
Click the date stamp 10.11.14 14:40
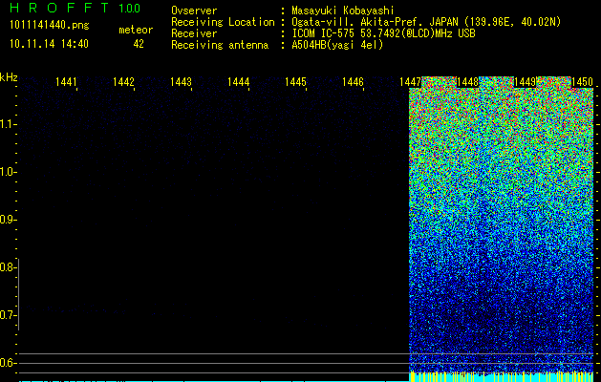[49, 44]
